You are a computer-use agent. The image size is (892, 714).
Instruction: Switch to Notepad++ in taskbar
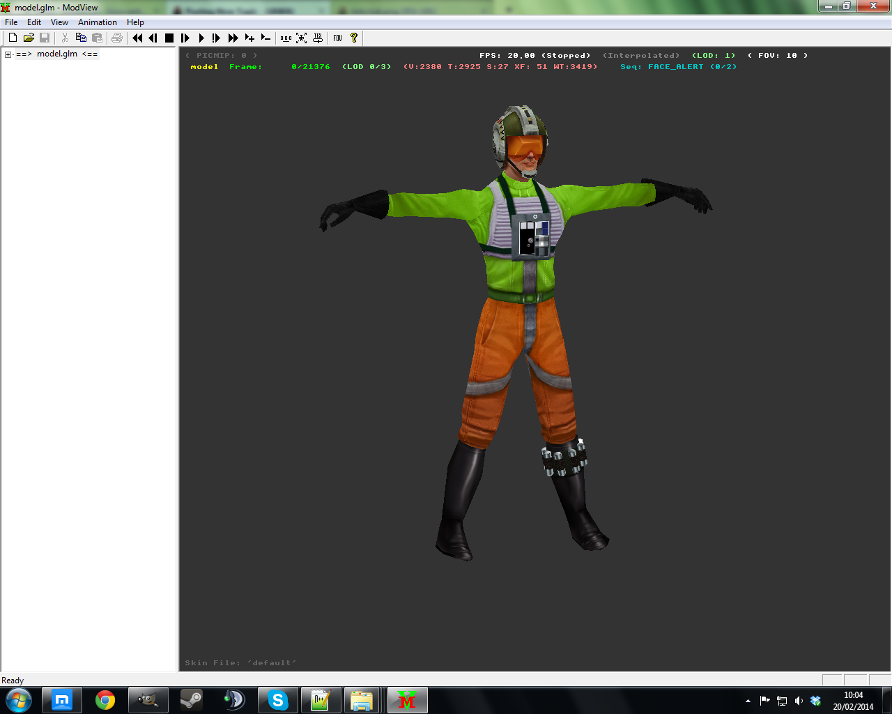click(321, 700)
